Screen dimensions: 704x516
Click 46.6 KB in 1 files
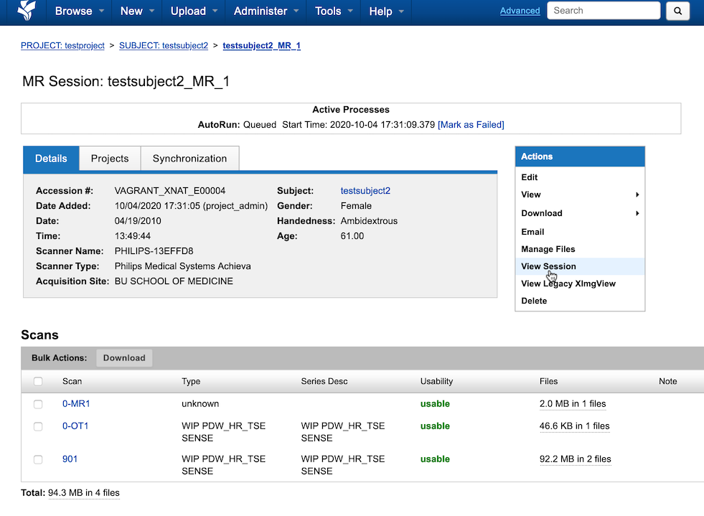click(x=575, y=426)
